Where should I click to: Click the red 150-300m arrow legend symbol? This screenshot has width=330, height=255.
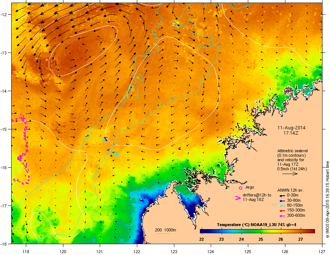[282, 211]
